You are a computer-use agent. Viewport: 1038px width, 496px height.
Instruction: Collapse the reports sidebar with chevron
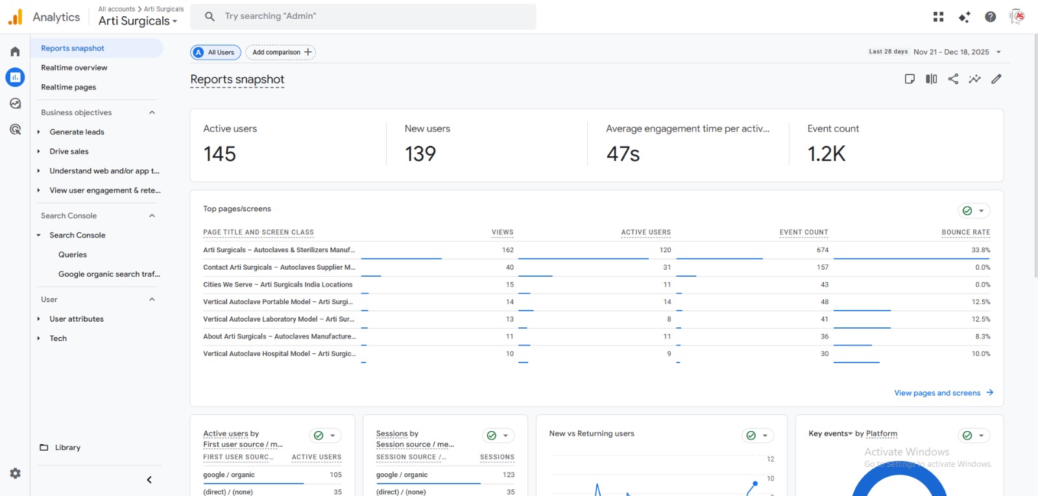149,480
